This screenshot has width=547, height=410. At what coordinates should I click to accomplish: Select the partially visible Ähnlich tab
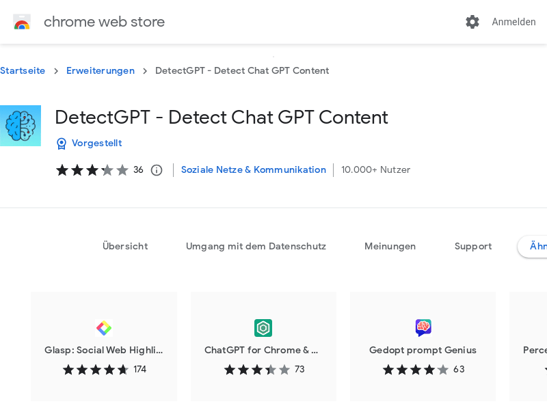tap(533, 247)
